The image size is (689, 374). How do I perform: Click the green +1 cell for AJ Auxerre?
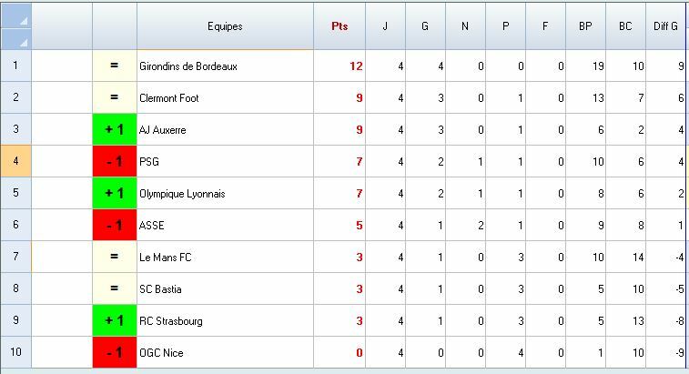point(115,130)
